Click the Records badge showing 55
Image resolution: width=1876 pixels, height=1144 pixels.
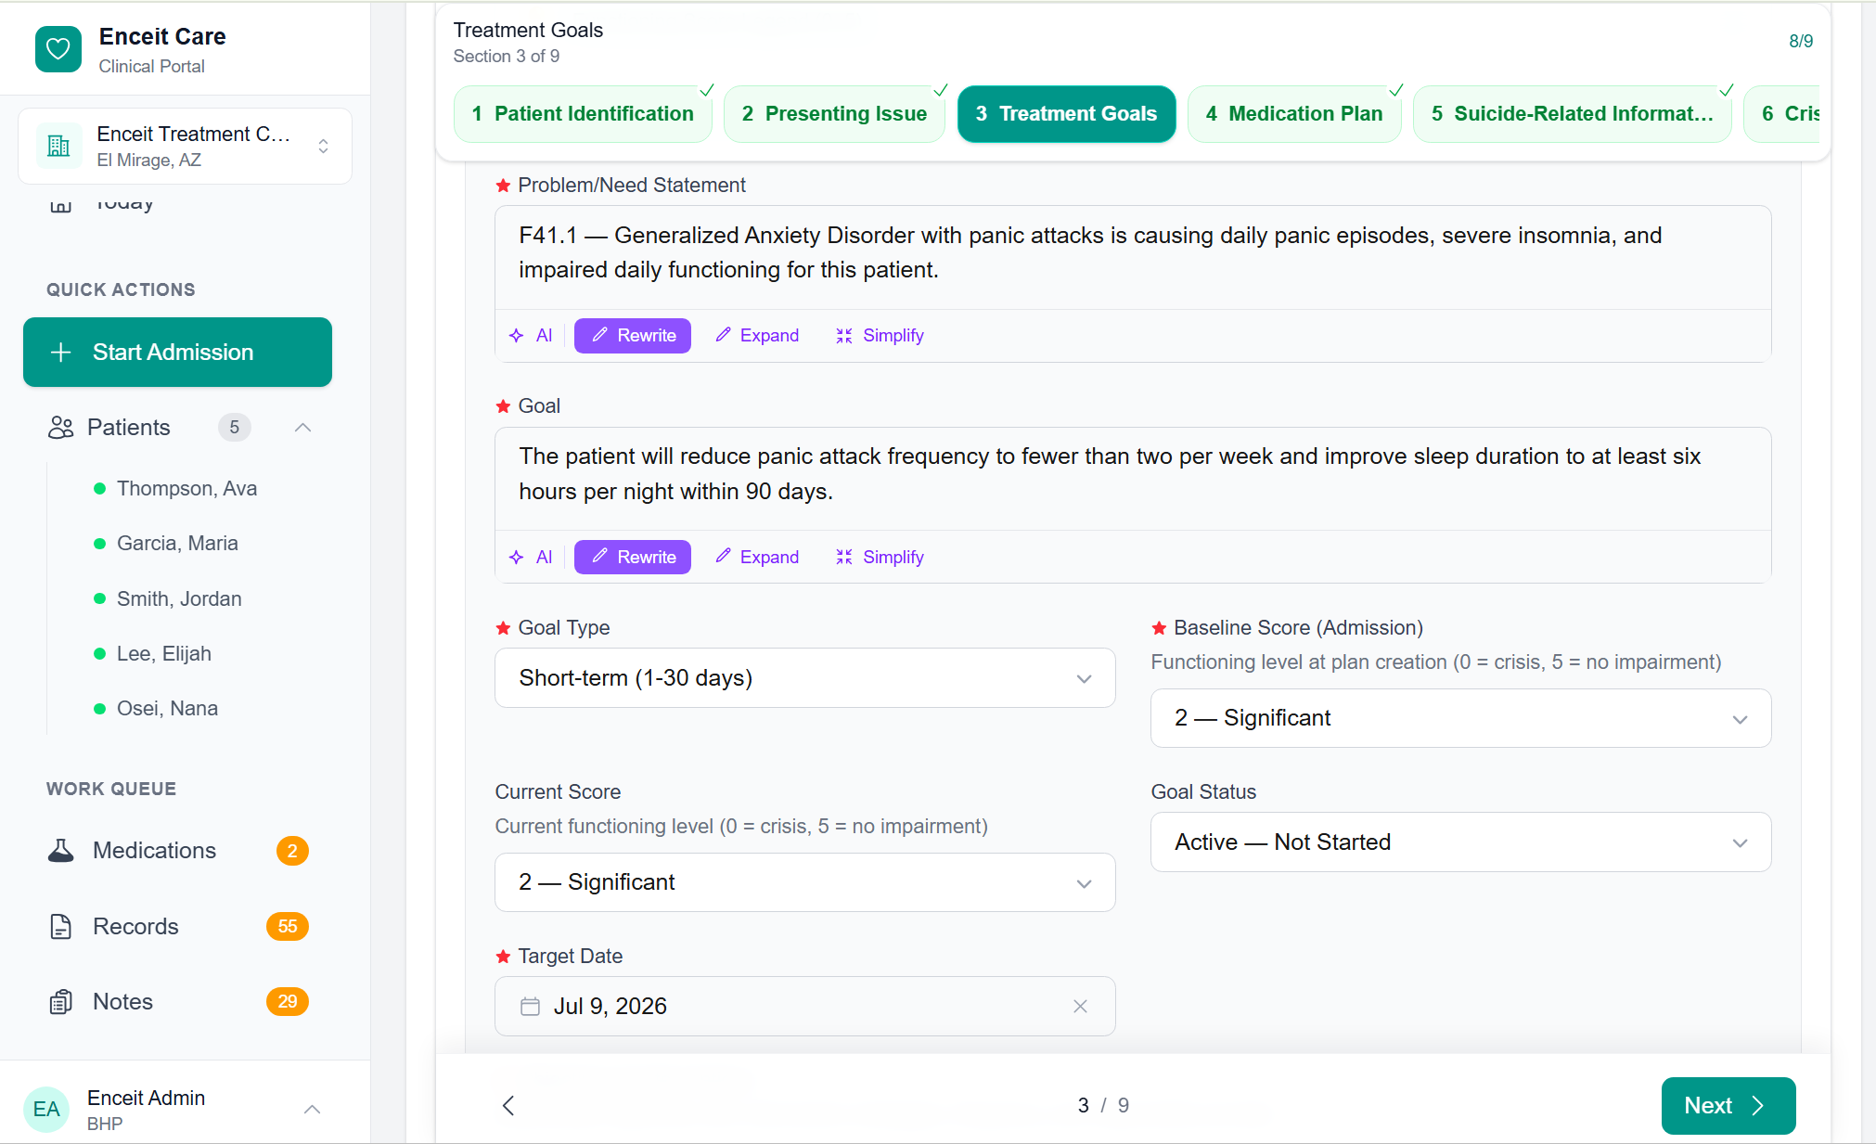click(288, 926)
